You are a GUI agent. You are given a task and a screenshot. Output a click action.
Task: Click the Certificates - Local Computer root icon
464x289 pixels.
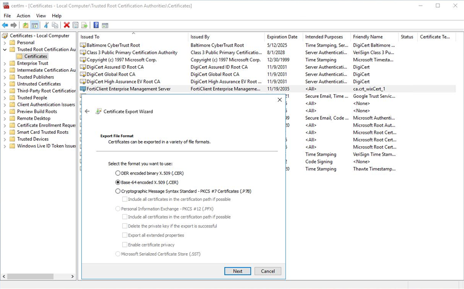5,36
